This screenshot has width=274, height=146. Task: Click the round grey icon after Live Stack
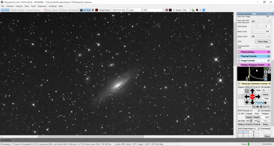[93, 10]
